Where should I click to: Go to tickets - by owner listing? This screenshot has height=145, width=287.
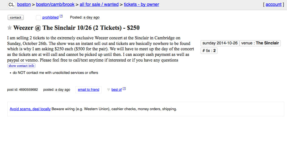click(141, 4)
